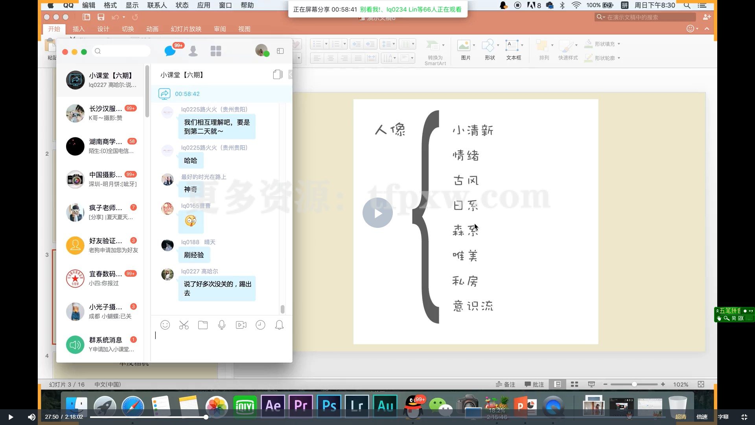
Task: Open QQ contacts tab icon
Action: point(193,51)
